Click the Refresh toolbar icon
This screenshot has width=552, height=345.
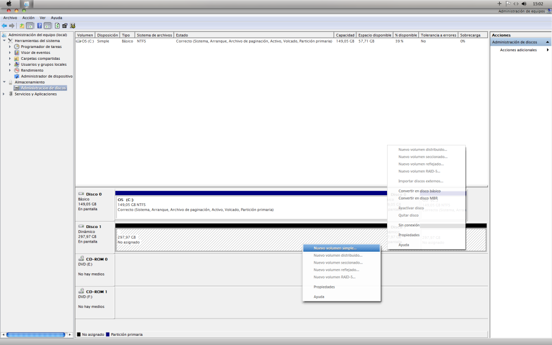pyautogui.click(x=57, y=25)
